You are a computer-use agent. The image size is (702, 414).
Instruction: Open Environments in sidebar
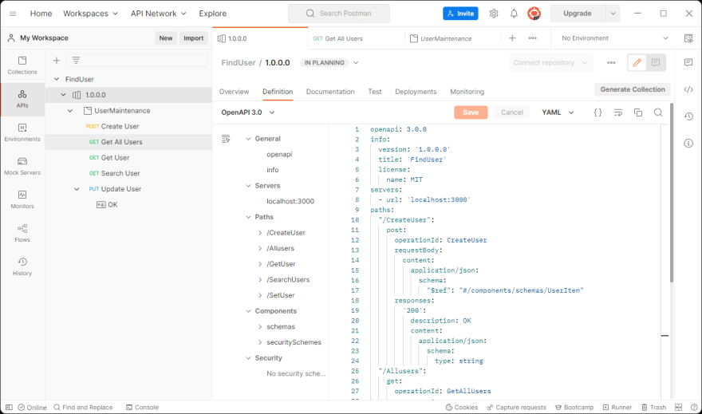22,132
